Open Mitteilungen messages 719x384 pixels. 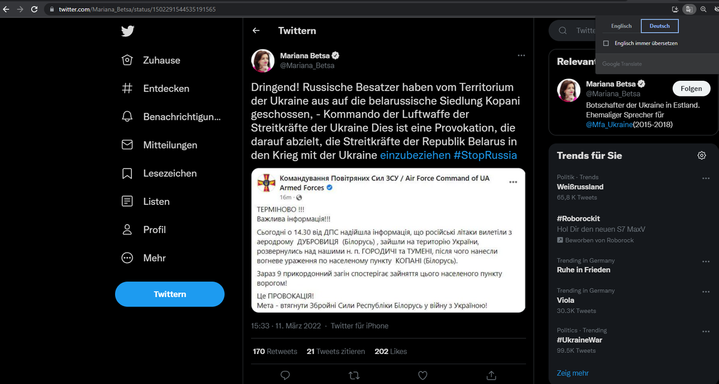coord(159,145)
